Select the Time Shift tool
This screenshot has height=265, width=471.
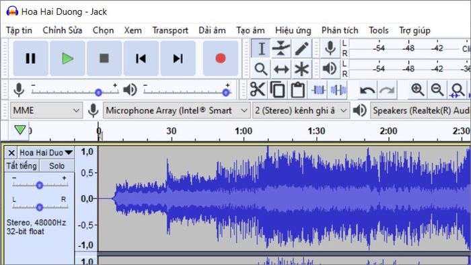point(281,69)
